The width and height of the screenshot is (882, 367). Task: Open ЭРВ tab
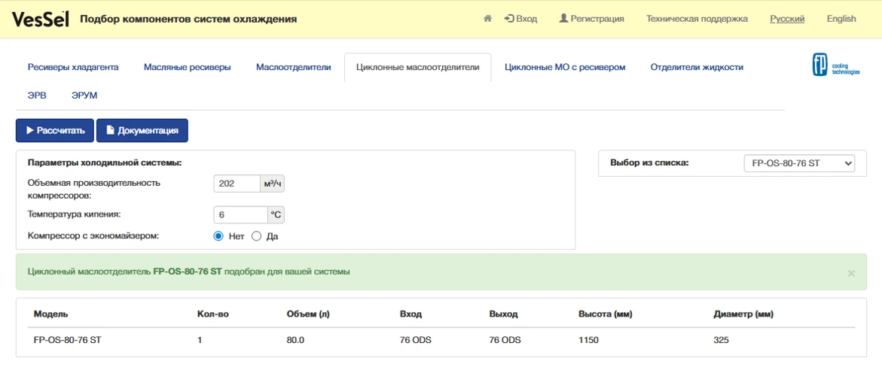click(x=37, y=96)
